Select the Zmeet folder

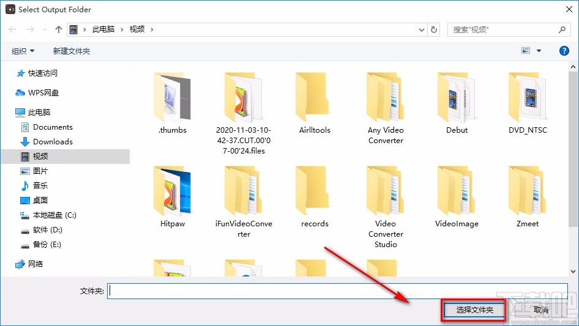tap(528, 196)
